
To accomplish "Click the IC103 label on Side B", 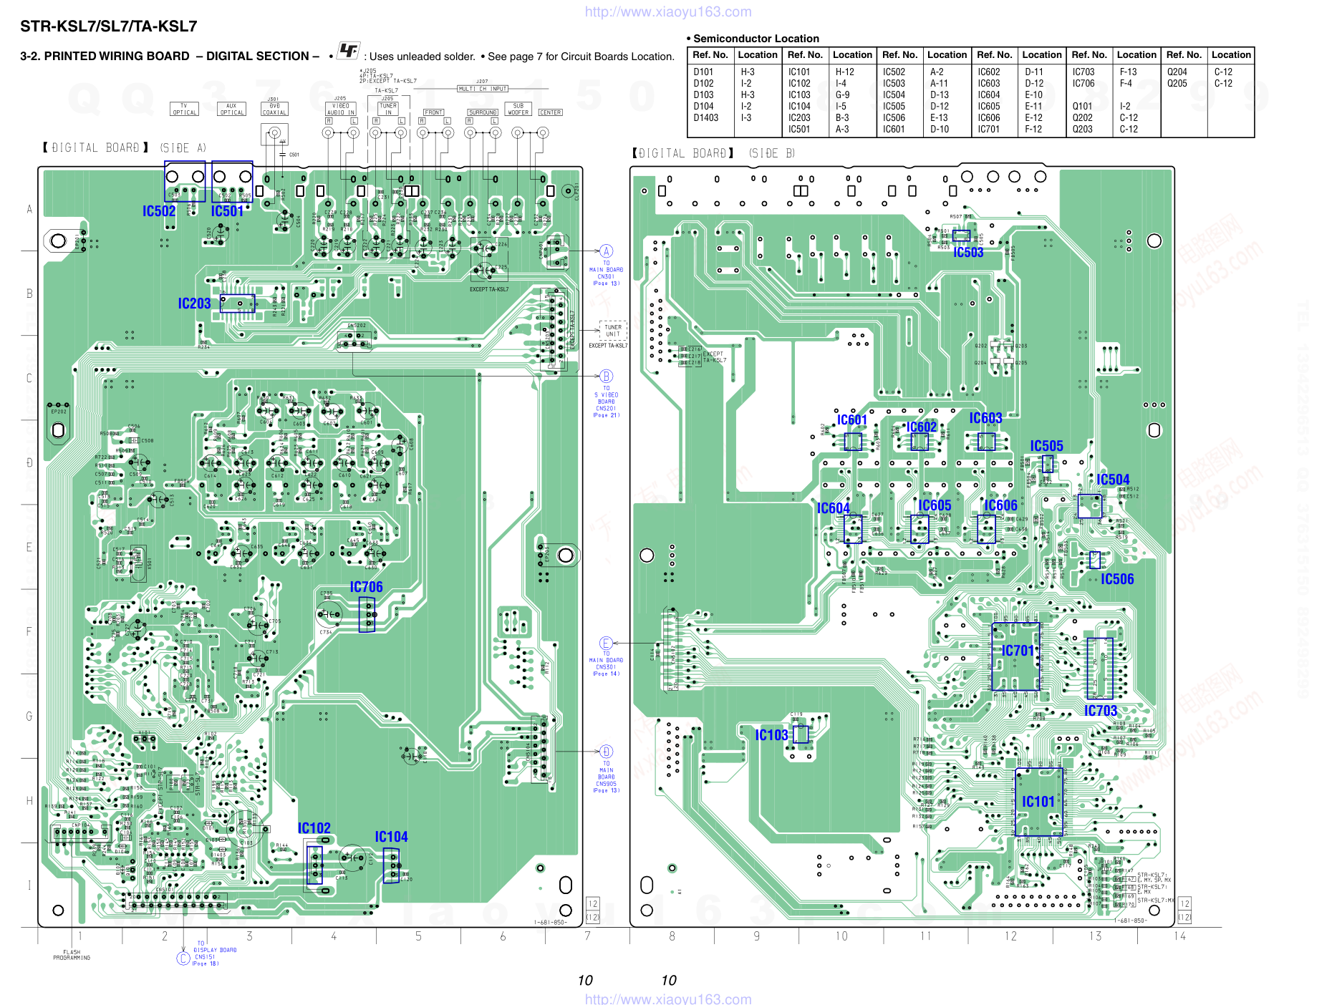I will pos(771,735).
